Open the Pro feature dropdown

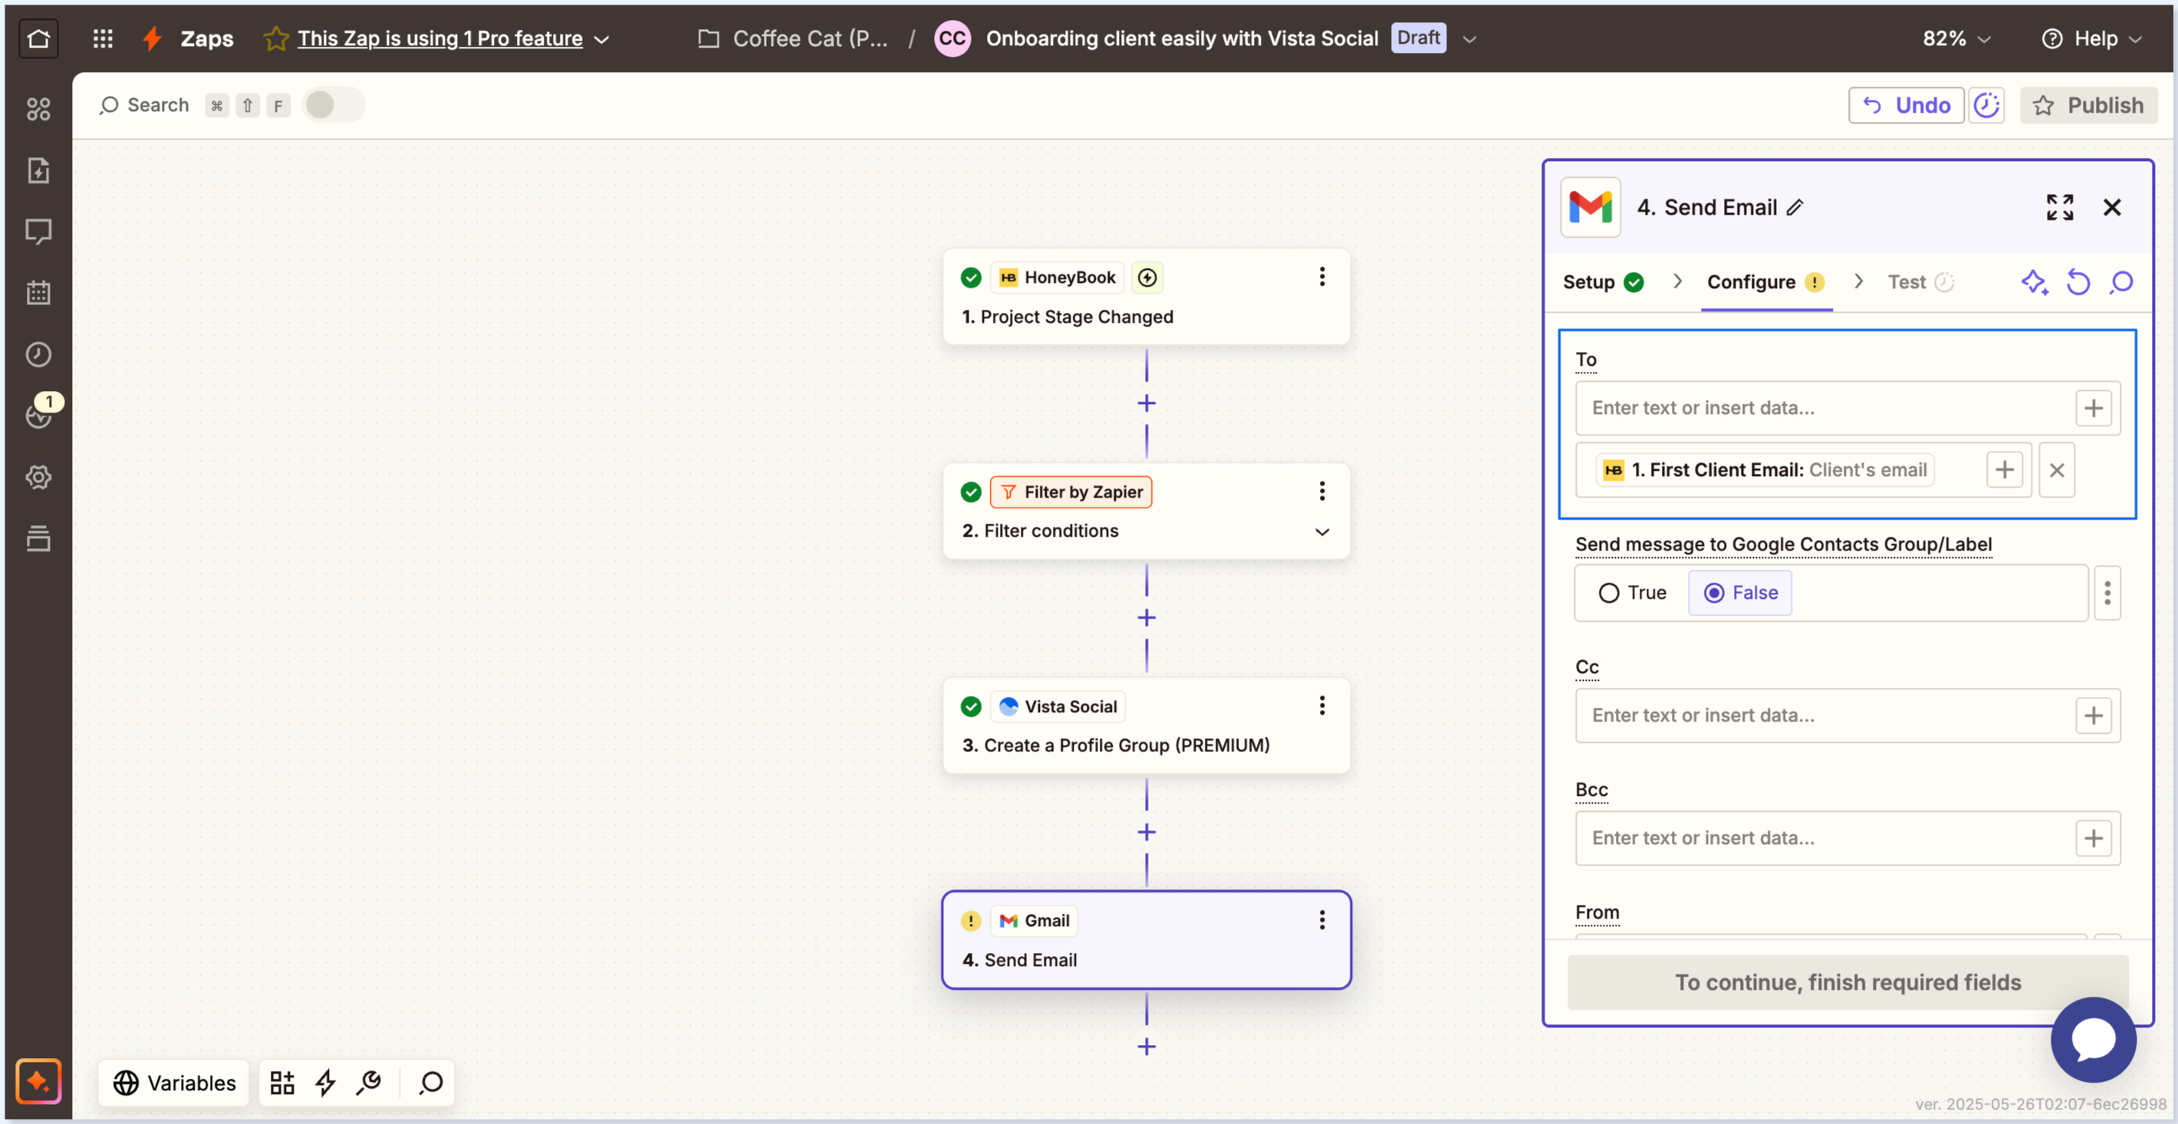[x=602, y=40]
